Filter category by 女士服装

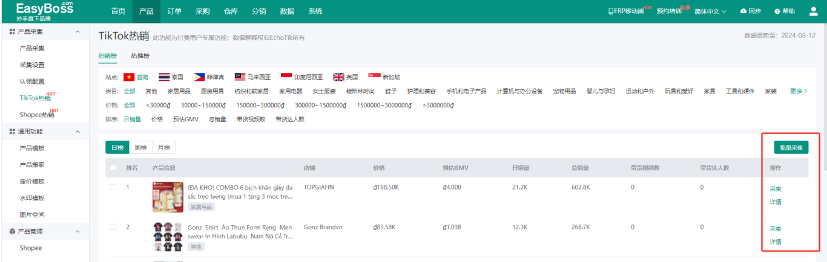click(324, 91)
